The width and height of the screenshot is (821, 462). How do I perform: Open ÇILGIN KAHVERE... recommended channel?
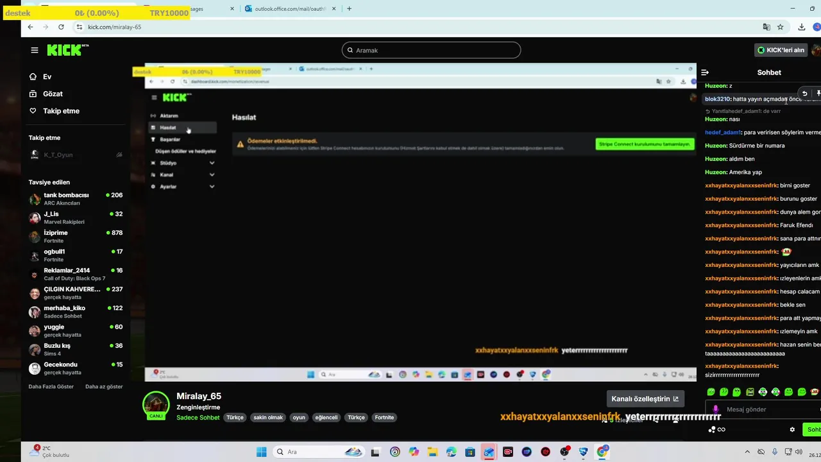(76, 293)
